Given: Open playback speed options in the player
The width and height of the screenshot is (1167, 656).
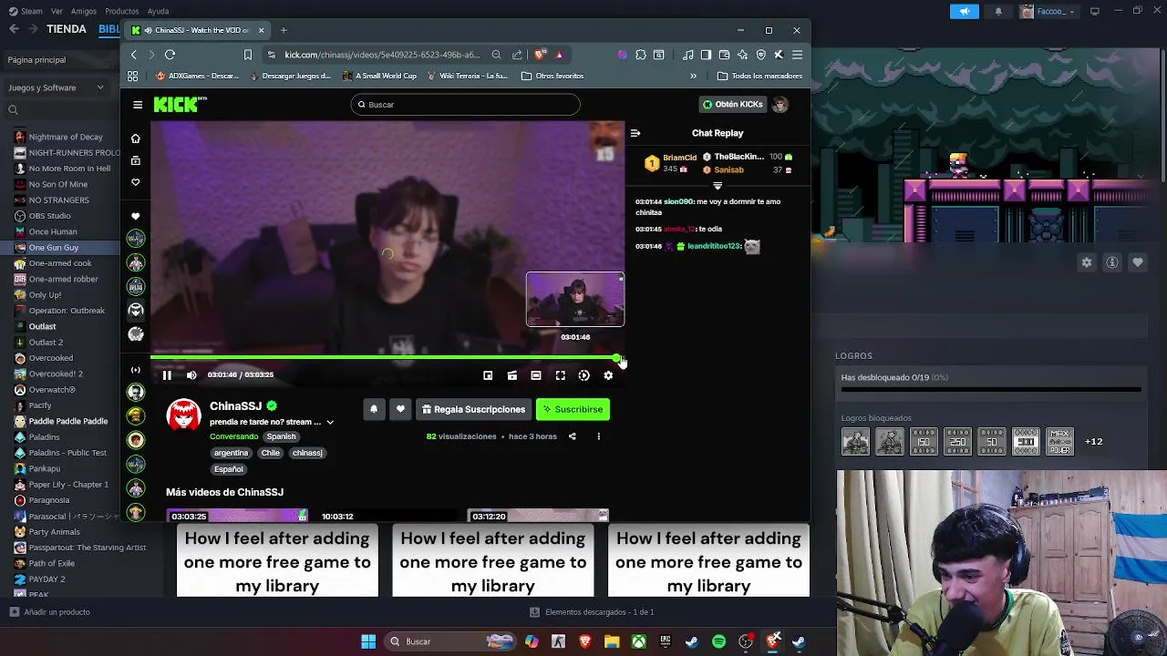Looking at the screenshot, I should click(x=584, y=375).
